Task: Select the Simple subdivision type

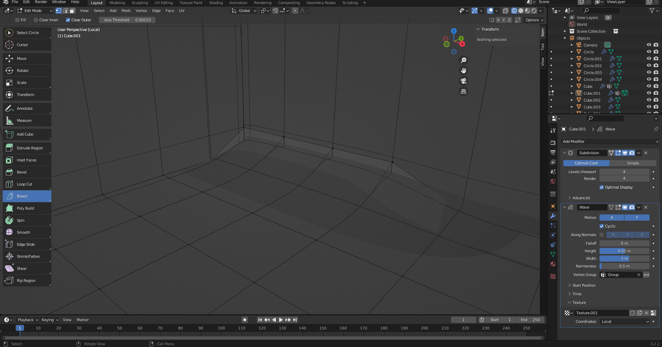Action: coord(633,163)
